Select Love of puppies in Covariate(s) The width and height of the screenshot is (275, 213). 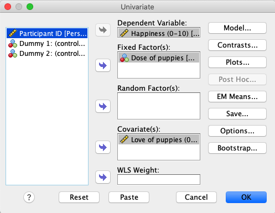pos(159,139)
